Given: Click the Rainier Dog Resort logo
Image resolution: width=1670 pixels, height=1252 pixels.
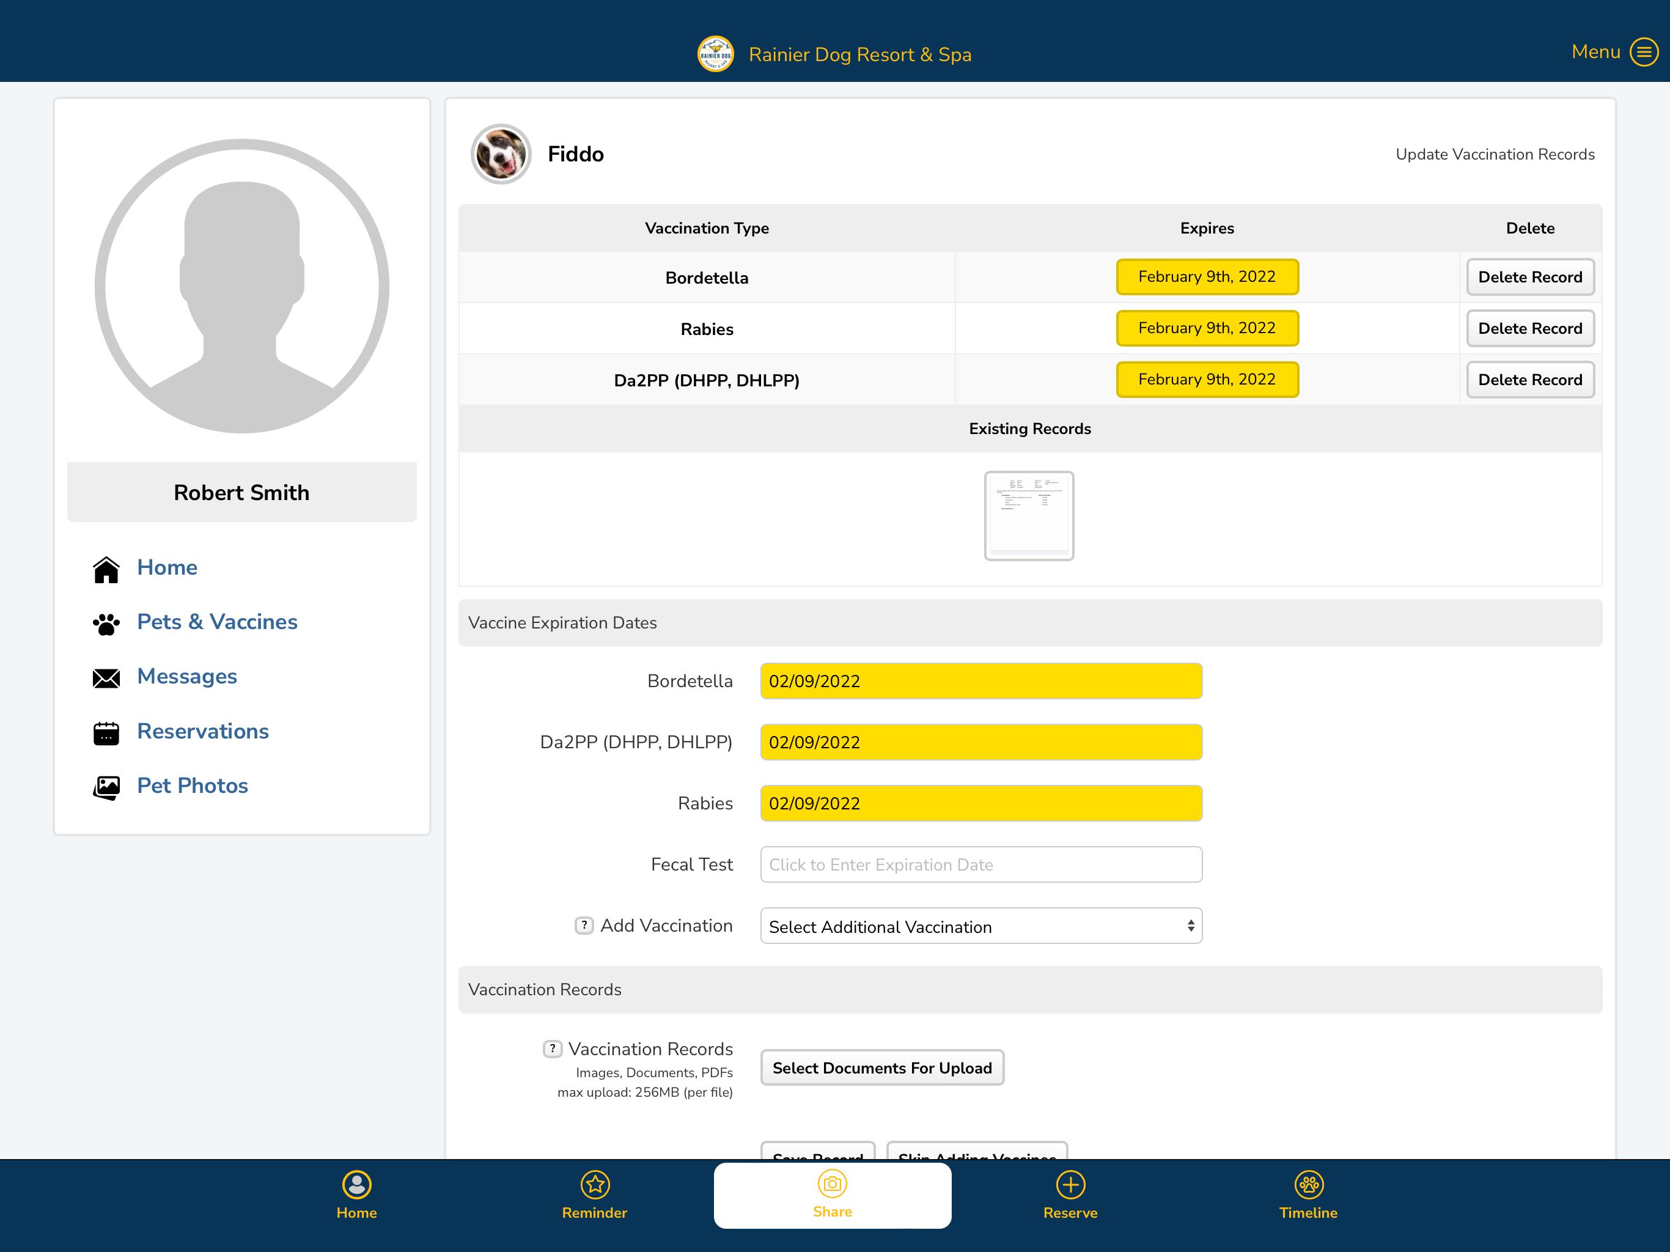Looking at the screenshot, I should pyautogui.click(x=715, y=54).
